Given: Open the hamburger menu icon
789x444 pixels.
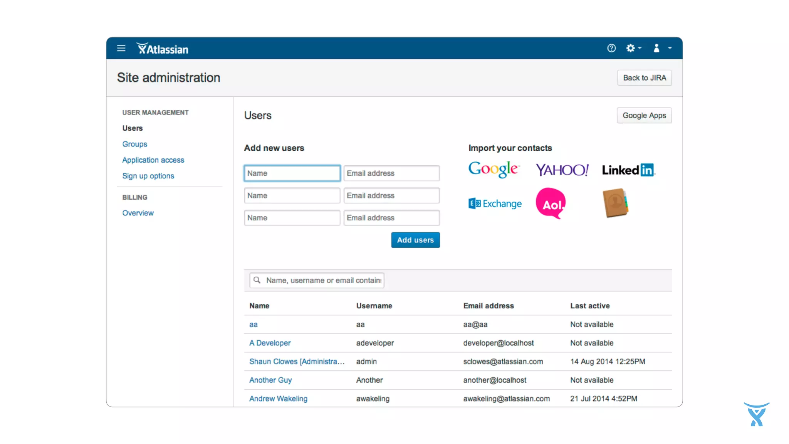Looking at the screenshot, I should click(x=121, y=48).
